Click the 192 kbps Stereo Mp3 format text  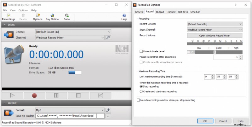pos(61,68)
